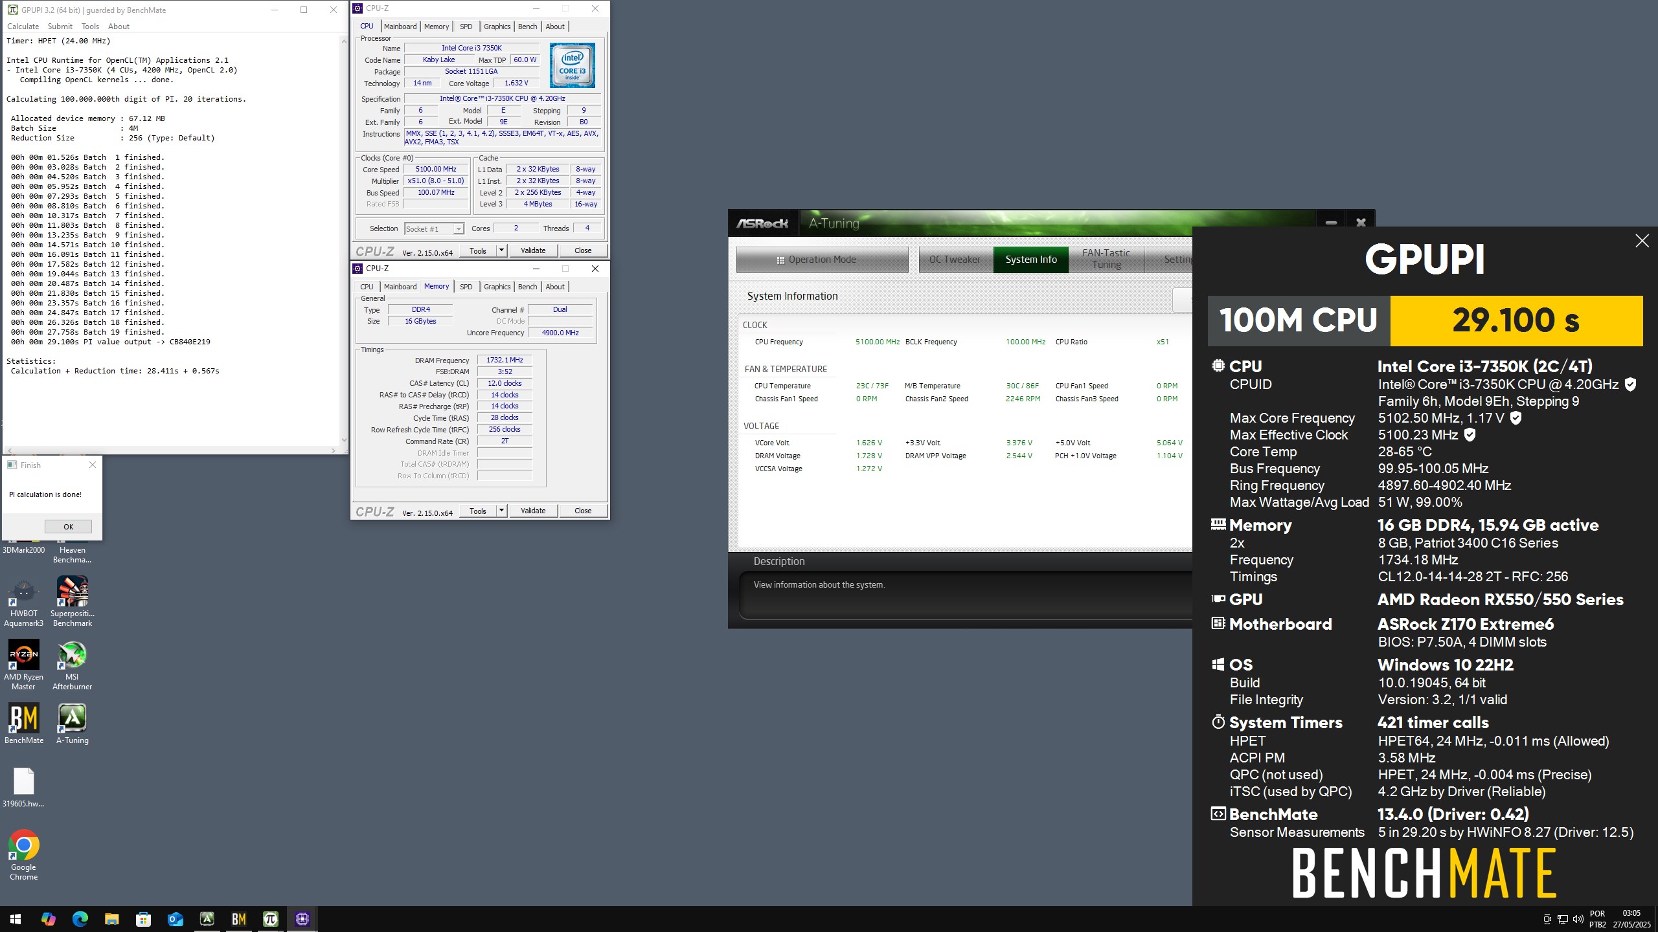Image resolution: width=1658 pixels, height=932 pixels.
Task: Open the A-Tuning desktop shortcut
Action: pyautogui.click(x=72, y=724)
